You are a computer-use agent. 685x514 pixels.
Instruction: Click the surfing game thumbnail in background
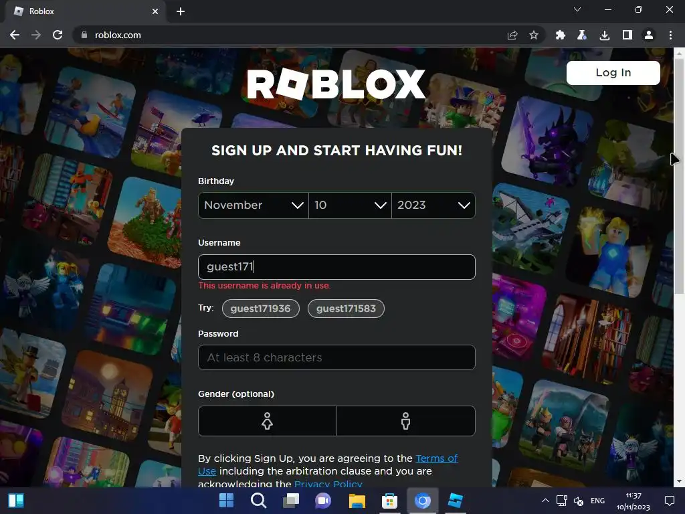pos(90,112)
